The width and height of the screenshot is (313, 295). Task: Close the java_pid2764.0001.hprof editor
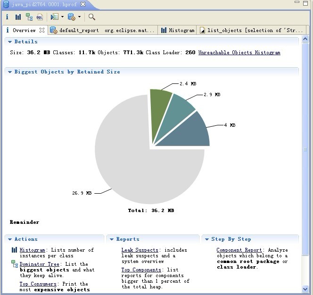(x=83, y=4)
